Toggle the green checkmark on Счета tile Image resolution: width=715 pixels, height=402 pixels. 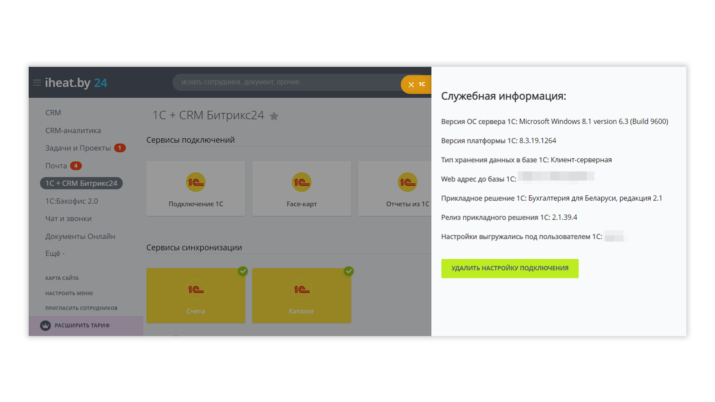coord(243,271)
